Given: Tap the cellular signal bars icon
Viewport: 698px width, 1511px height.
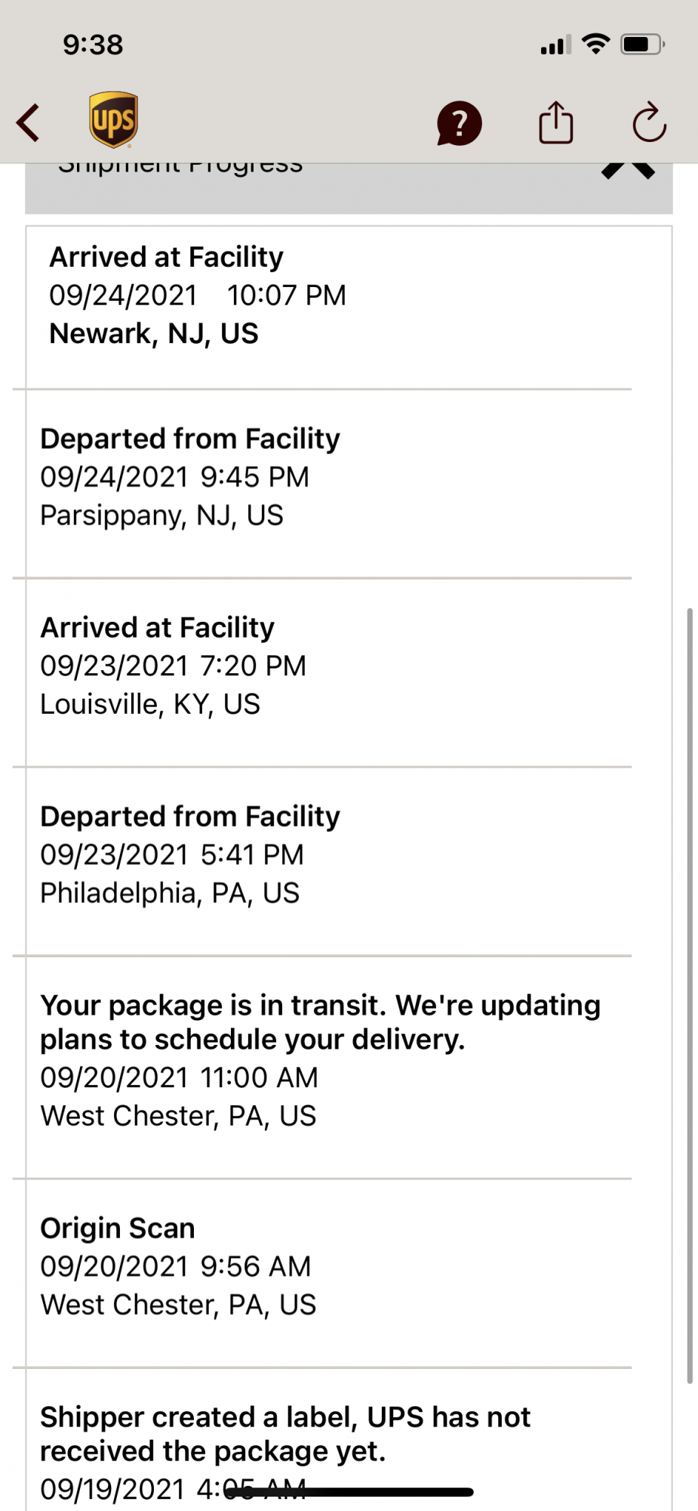Looking at the screenshot, I should [555, 46].
